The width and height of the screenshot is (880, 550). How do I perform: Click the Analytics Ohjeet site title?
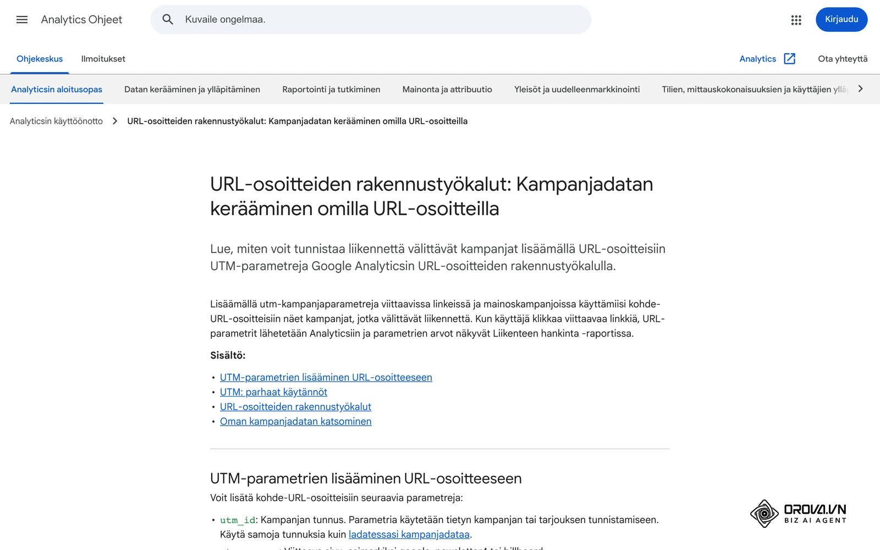tap(81, 20)
